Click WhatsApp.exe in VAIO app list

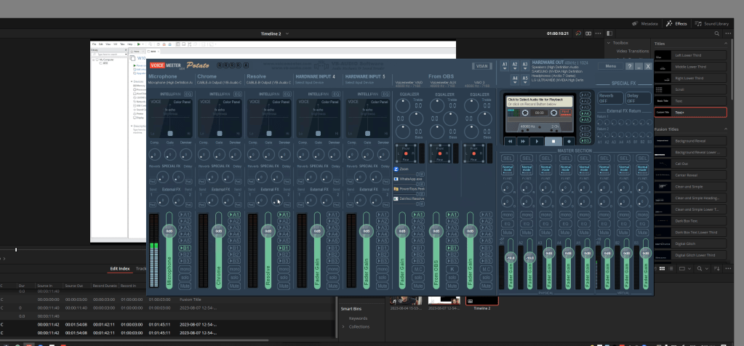[408, 179]
